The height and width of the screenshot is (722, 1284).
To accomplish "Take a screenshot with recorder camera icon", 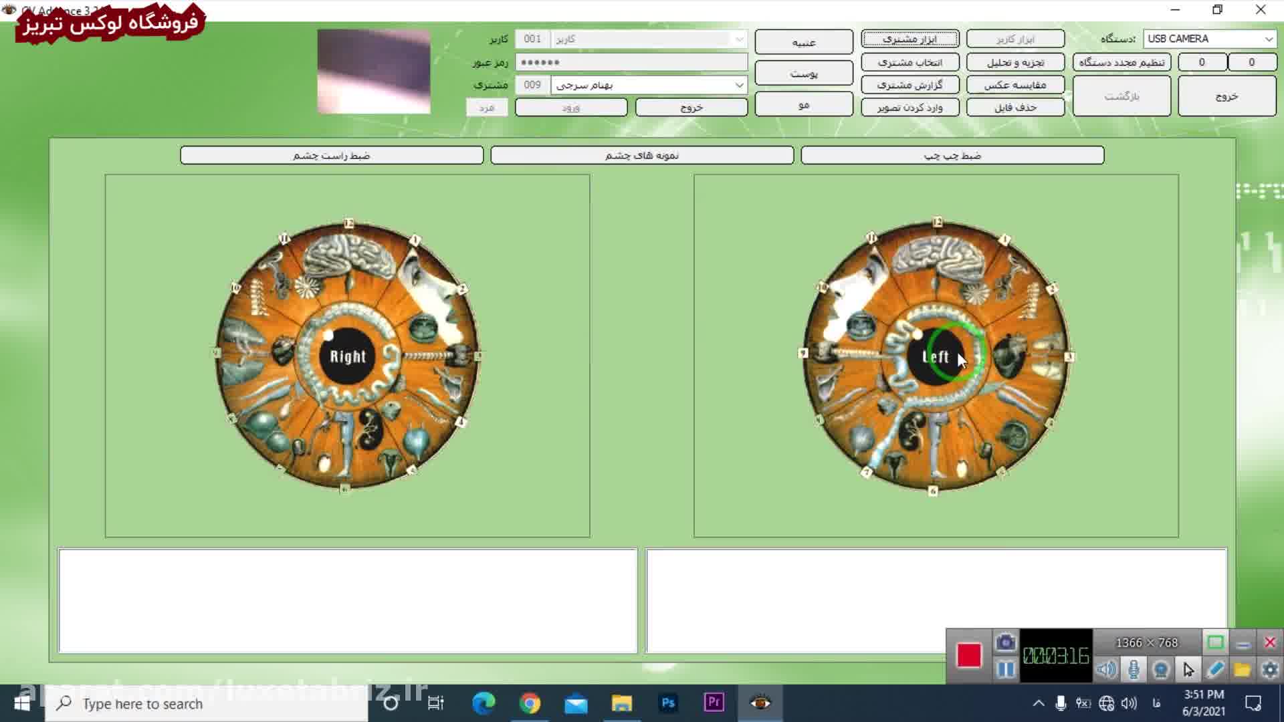I will (x=1005, y=642).
